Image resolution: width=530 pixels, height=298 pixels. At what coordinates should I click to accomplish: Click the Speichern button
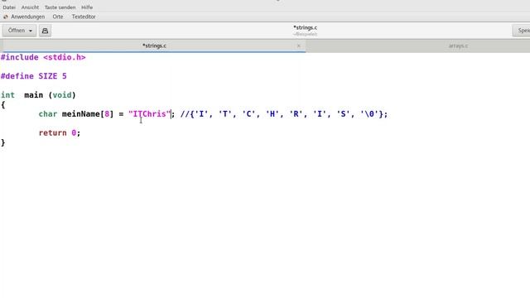(x=522, y=31)
